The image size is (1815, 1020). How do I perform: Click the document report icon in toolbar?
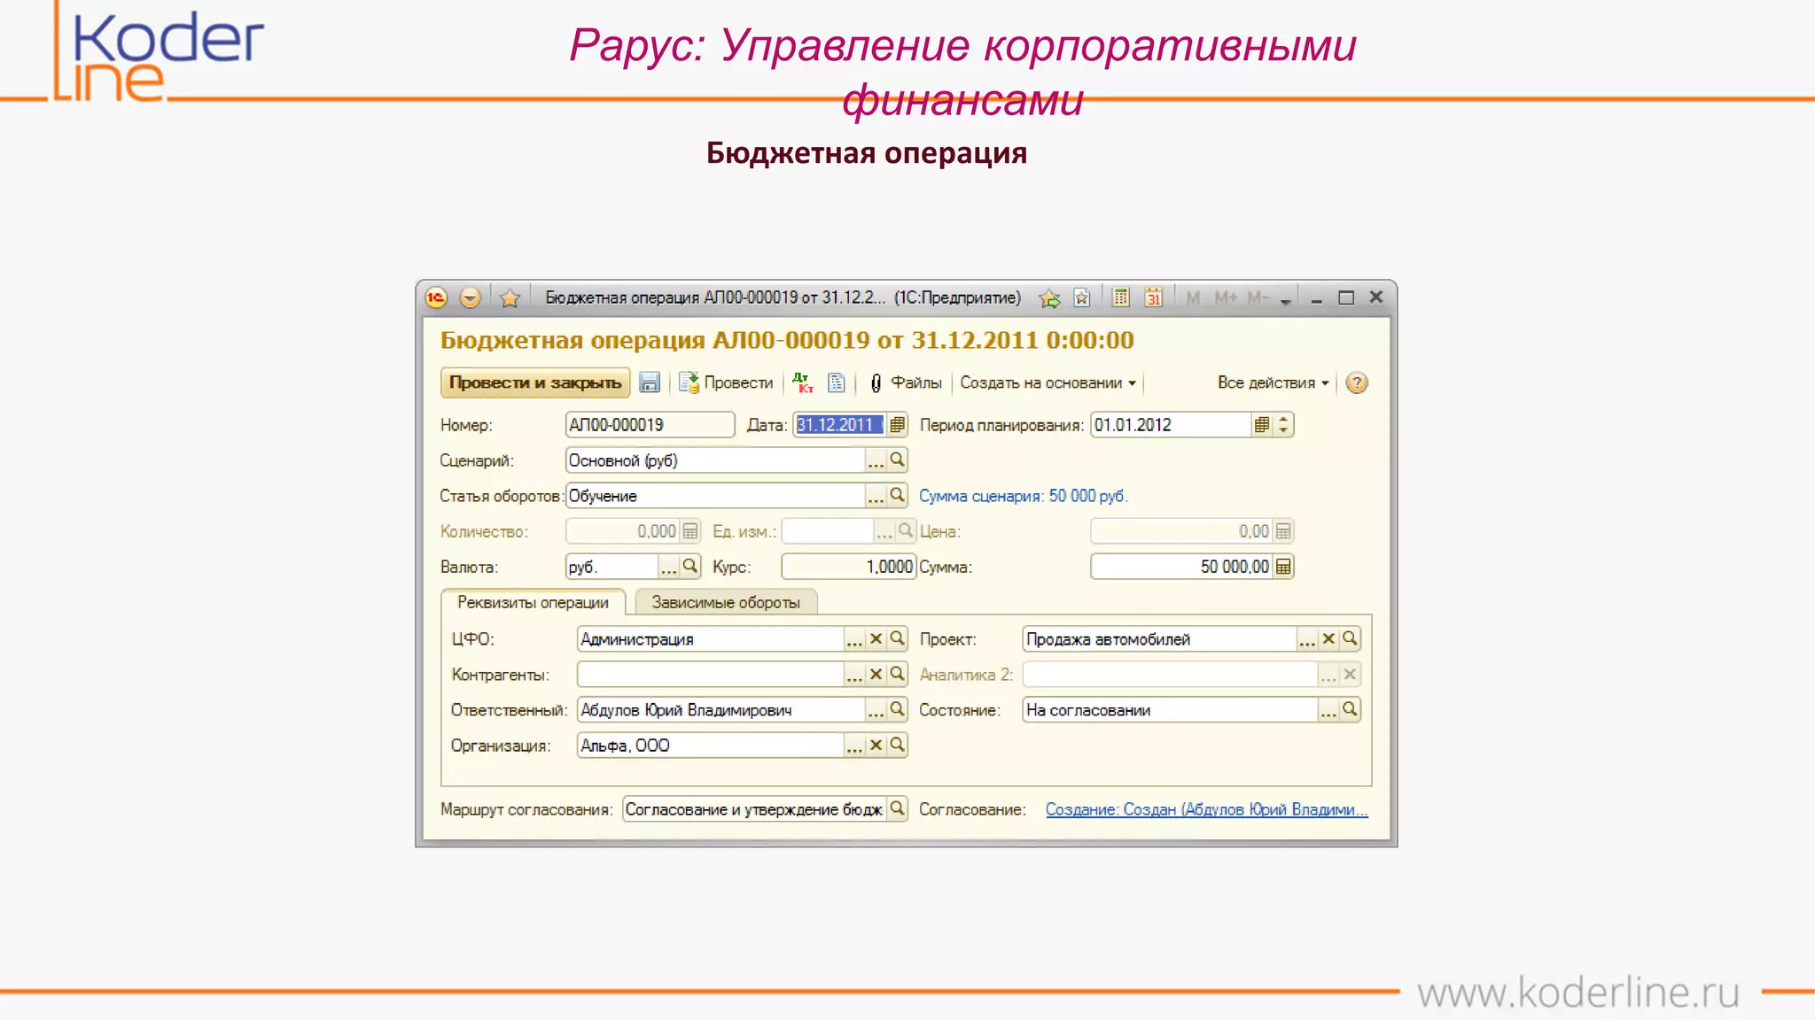[836, 382]
